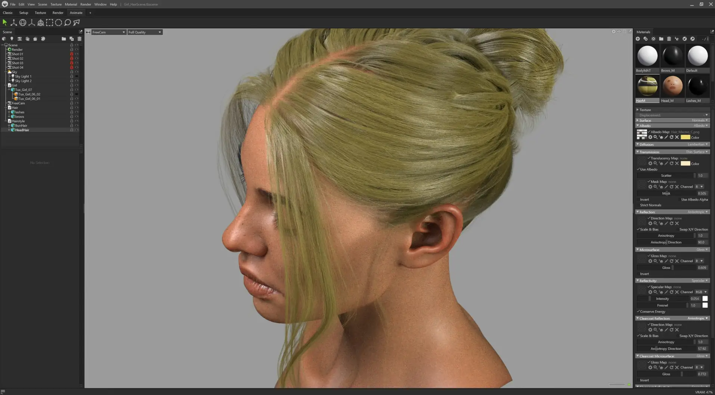Add a new light in Scene panel

click(12, 39)
